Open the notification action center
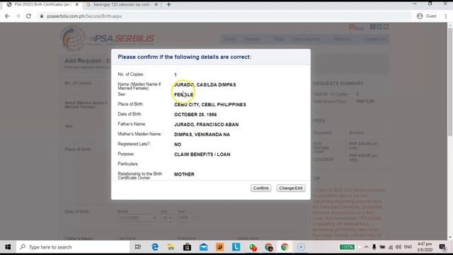Image resolution: width=453 pixels, height=255 pixels. [442, 247]
